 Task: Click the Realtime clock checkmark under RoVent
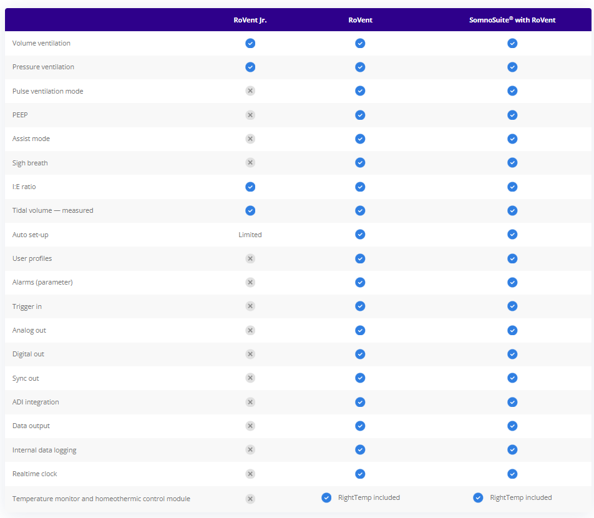point(360,474)
